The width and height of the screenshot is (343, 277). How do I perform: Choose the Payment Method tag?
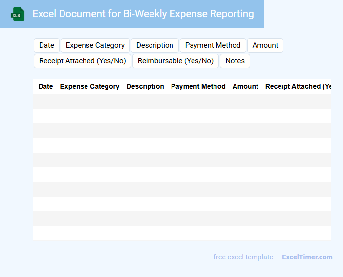(213, 45)
